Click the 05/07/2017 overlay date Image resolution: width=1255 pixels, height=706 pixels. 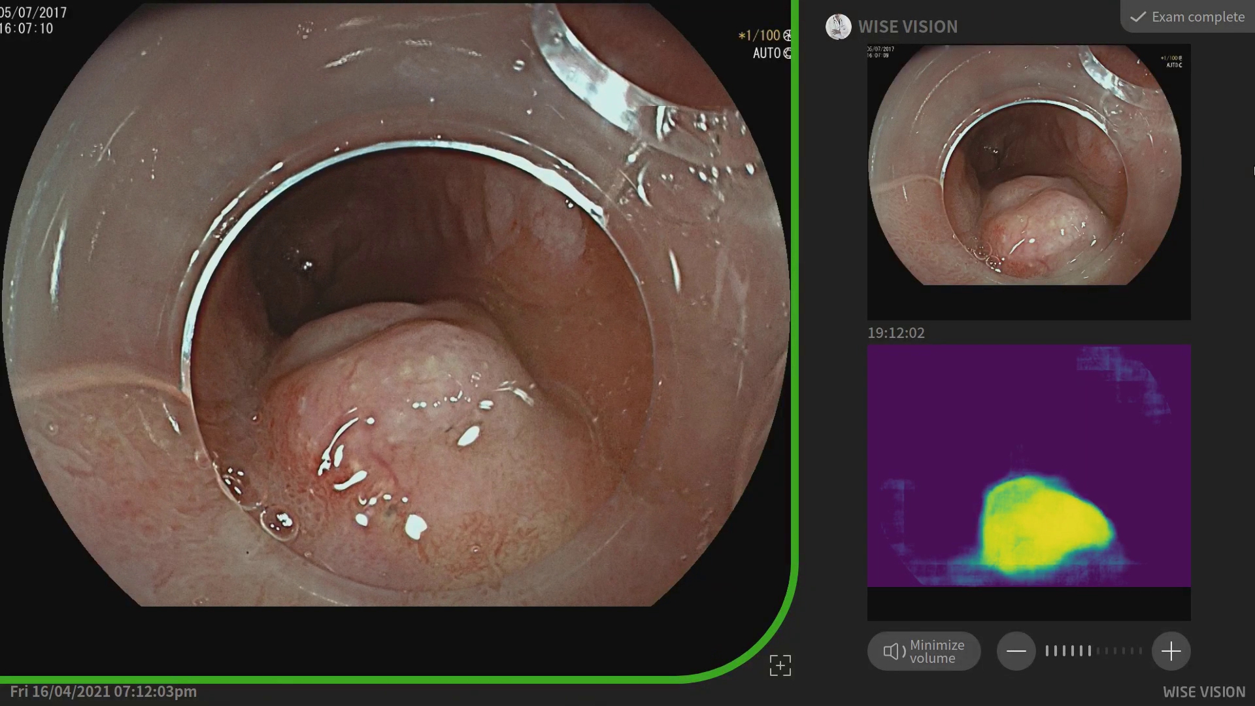33,12
